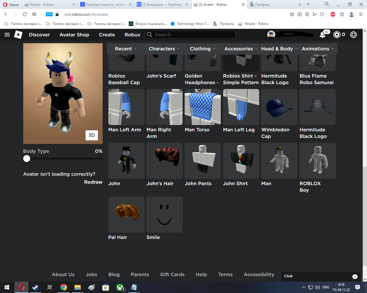Expand the Clothing dropdown
Viewport: 367px width, 293px height.
(202, 49)
